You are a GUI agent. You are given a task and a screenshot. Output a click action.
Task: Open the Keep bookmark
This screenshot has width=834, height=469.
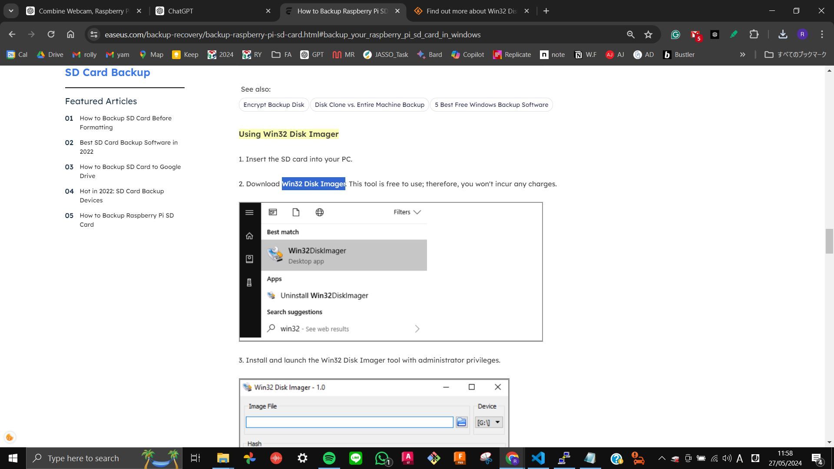(185, 54)
